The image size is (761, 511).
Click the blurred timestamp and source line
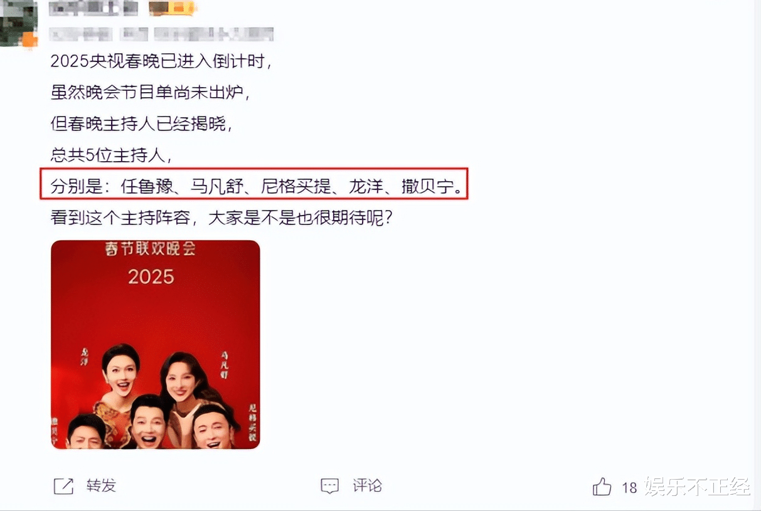click(x=162, y=34)
